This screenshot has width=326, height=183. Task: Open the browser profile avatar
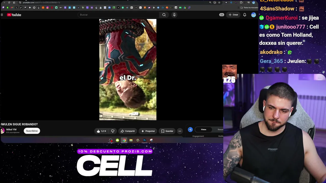(253, 3)
